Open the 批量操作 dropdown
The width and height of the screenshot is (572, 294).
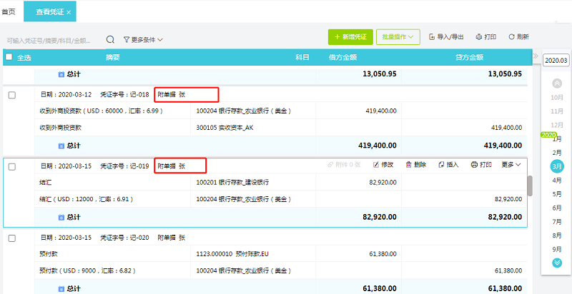(398, 36)
